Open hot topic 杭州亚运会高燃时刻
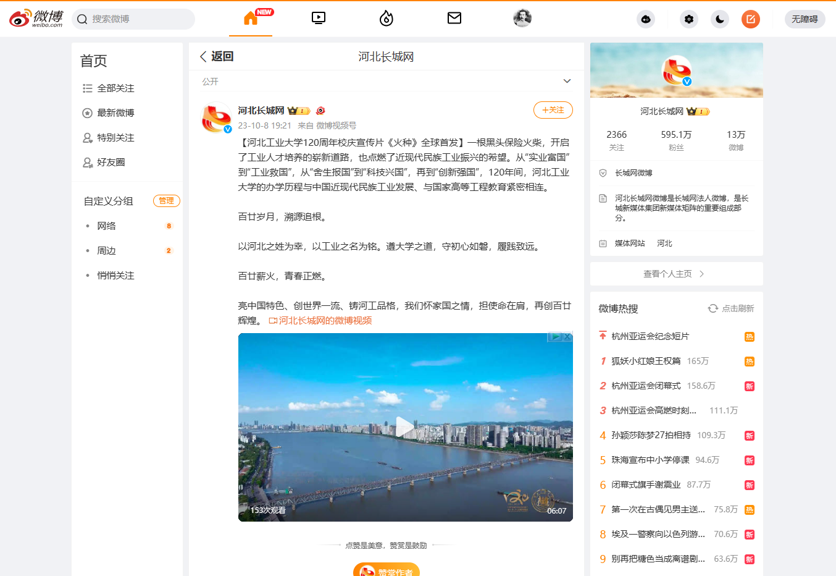 pos(654,410)
